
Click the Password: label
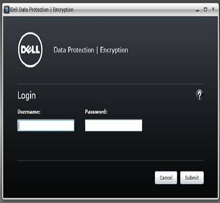tap(96, 112)
